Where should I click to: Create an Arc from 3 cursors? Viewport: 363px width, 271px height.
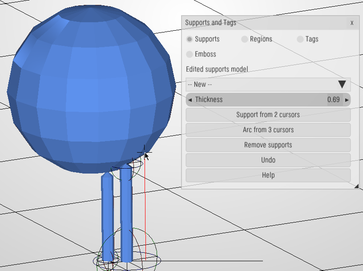(x=268, y=130)
